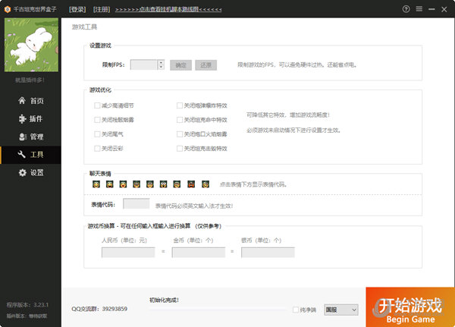This screenshot has height=327, width=455.
Task: Click the seventh chat emoticon face
Action: [x=177, y=184]
